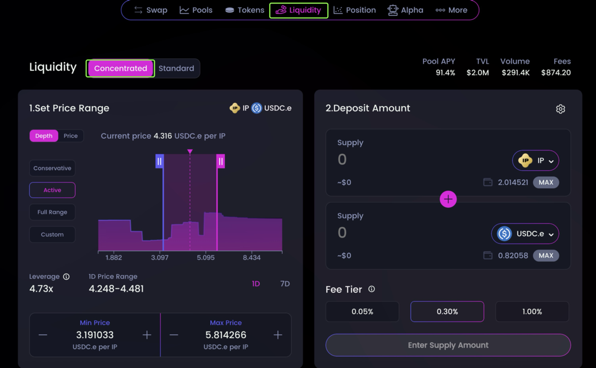Open the deposit settings gear icon
Image resolution: width=596 pixels, height=368 pixels.
[x=560, y=109]
